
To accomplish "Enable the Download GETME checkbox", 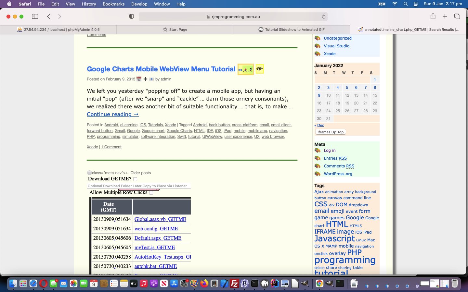I will tap(135, 179).
